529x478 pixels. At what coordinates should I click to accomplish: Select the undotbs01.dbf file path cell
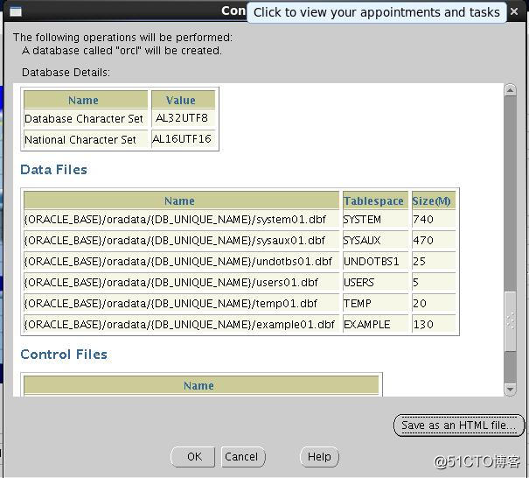(182, 261)
